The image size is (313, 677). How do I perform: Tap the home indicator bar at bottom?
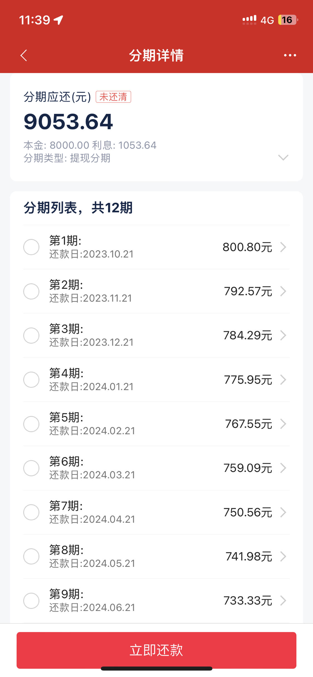[156, 668]
